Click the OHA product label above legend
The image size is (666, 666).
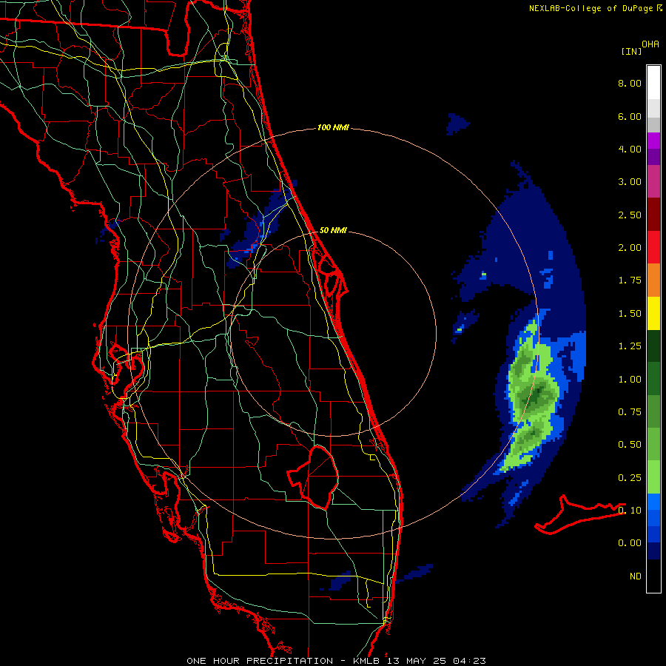click(650, 44)
